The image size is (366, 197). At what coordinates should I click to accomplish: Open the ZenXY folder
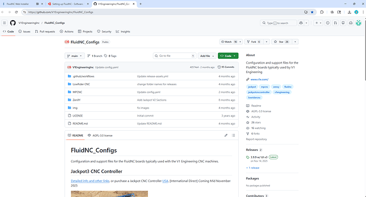(x=76, y=100)
